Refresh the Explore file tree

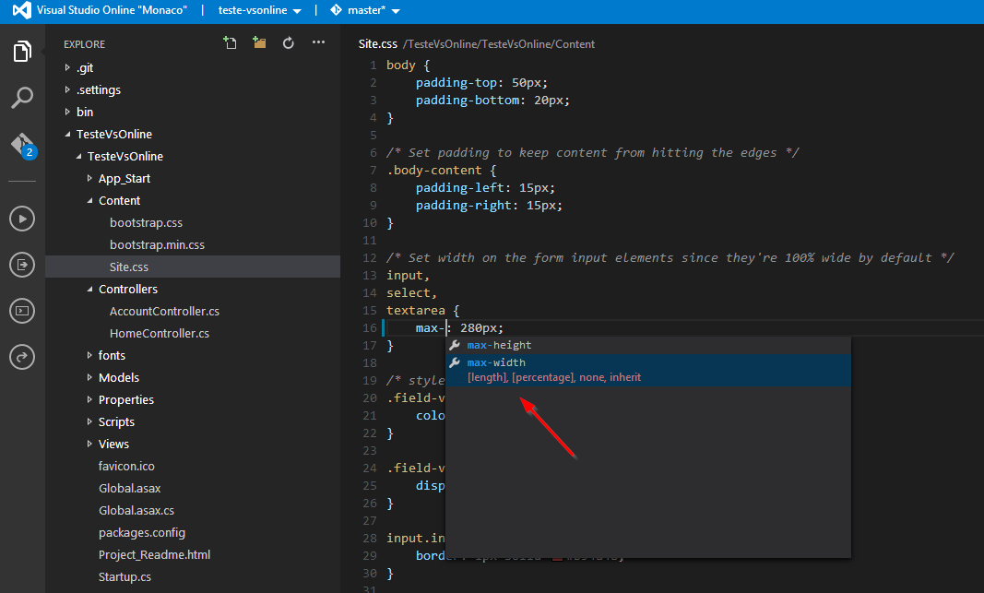[288, 42]
